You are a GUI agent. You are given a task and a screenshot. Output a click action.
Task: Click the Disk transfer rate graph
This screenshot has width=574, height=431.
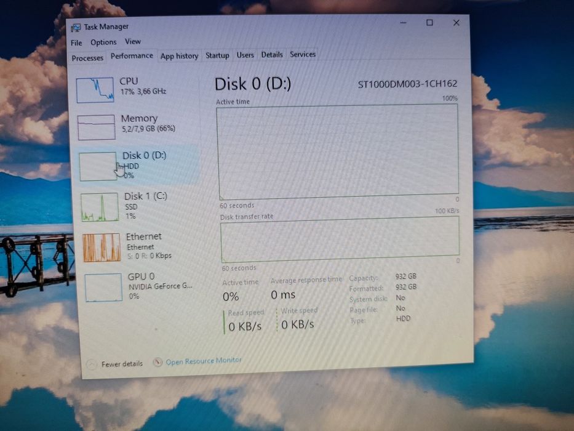[340, 239]
